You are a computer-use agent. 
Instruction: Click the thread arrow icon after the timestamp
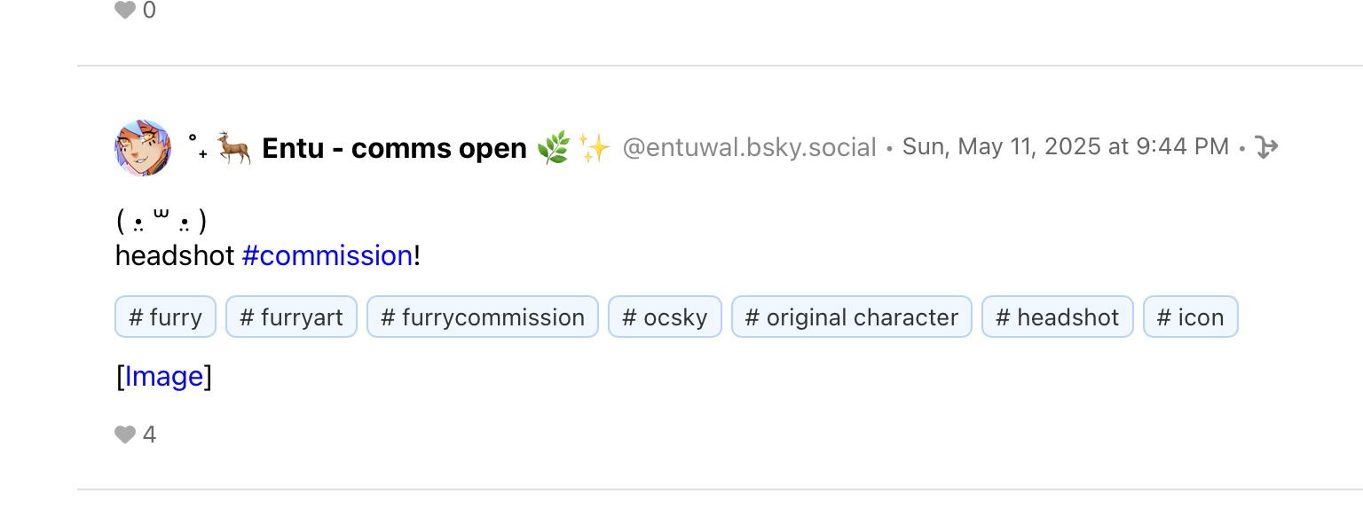[1266, 148]
